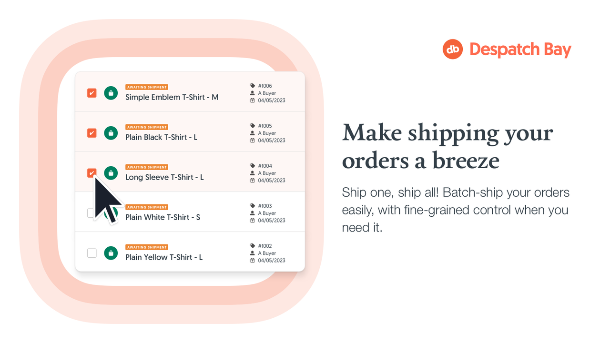Viewport: 610px width, 343px height.
Task: Enable the Plain Yellow T-Shirt checkbox
Action: coord(91,253)
